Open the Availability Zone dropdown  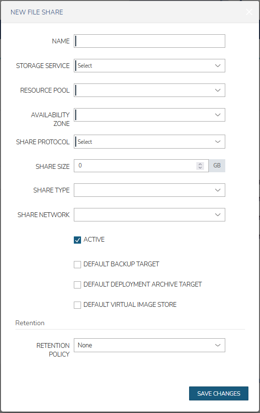pos(150,115)
